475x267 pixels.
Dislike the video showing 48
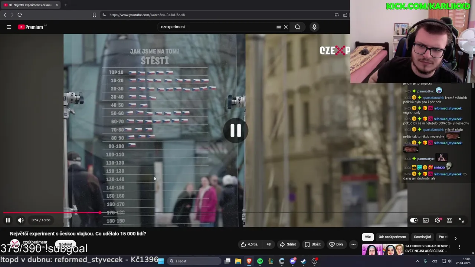click(268, 244)
